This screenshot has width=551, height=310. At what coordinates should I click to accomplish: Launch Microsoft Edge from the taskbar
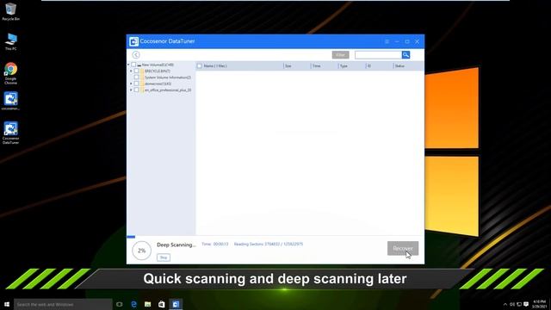coord(133,304)
